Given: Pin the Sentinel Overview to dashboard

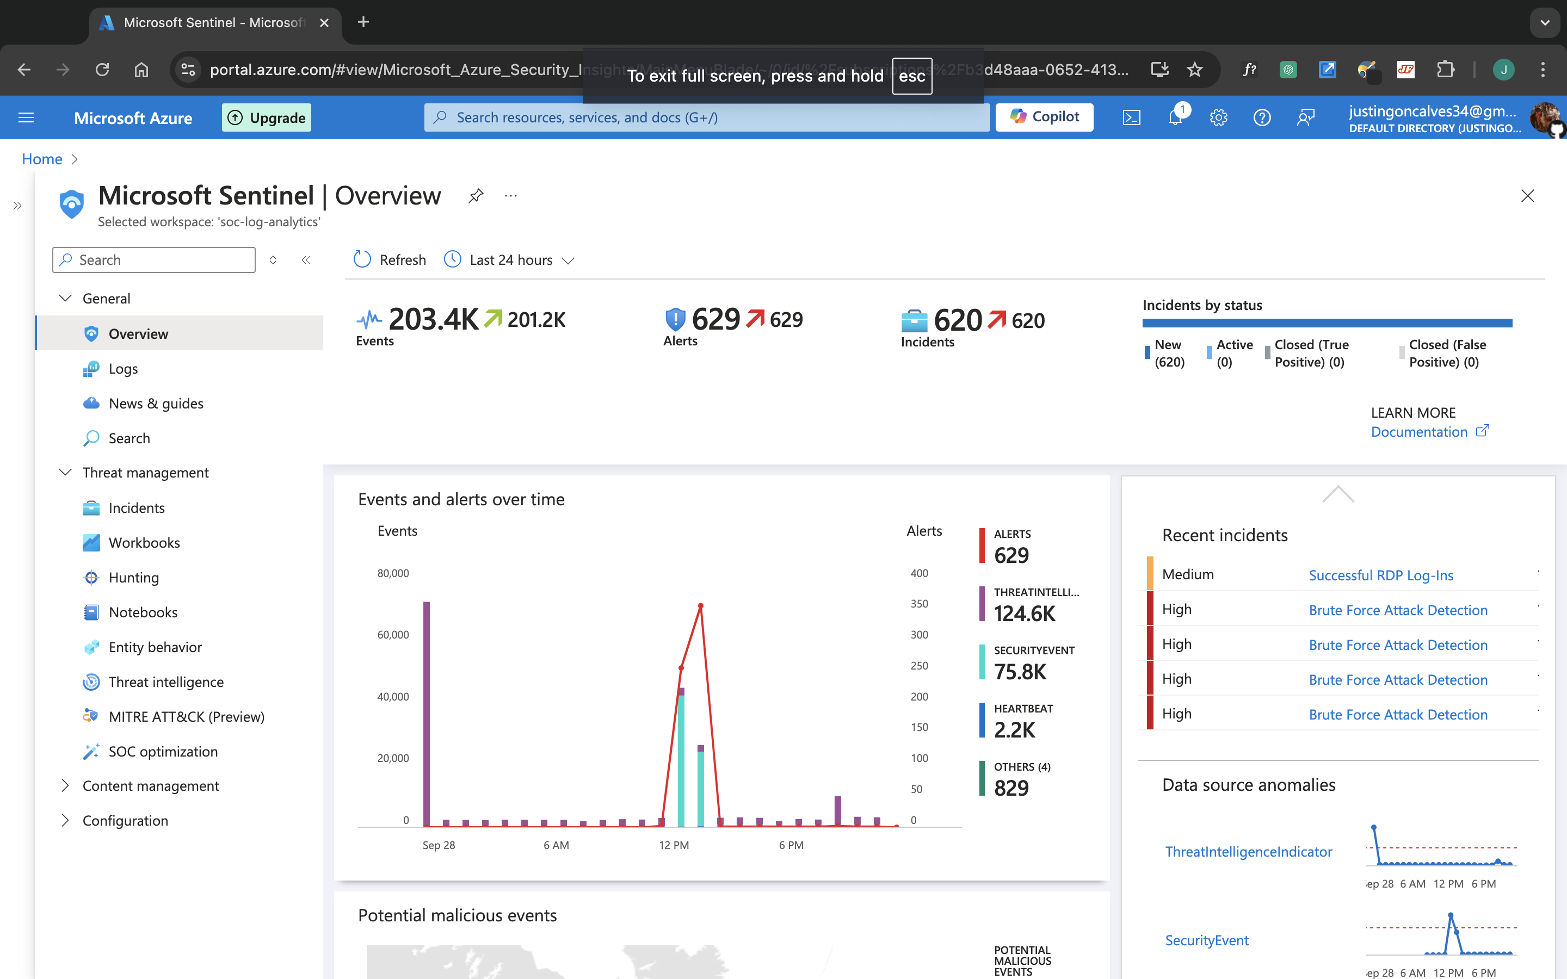Looking at the screenshot, I should 476,196.
